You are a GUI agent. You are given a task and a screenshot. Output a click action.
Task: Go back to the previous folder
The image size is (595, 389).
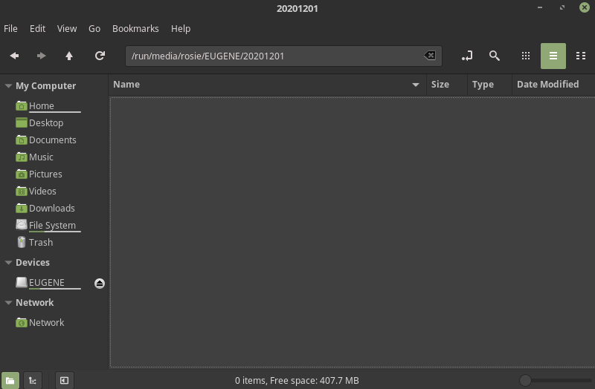[14, 56]
